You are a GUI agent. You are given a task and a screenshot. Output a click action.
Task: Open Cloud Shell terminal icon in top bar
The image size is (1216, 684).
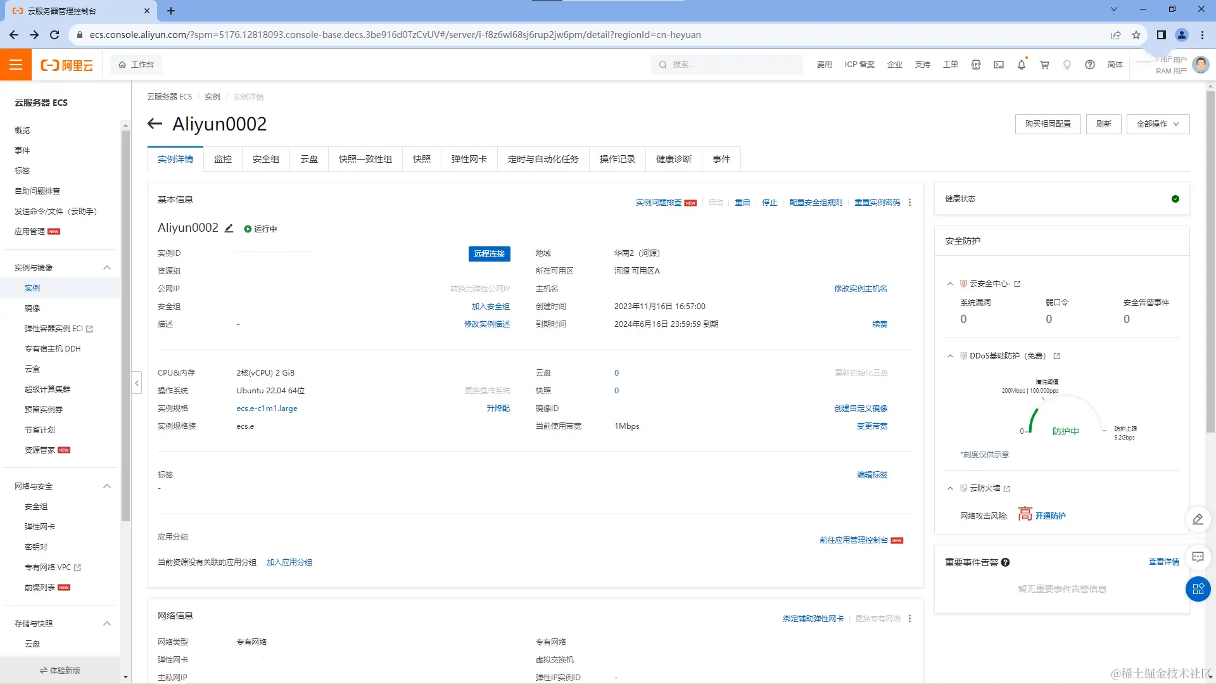tap(999, 65)
